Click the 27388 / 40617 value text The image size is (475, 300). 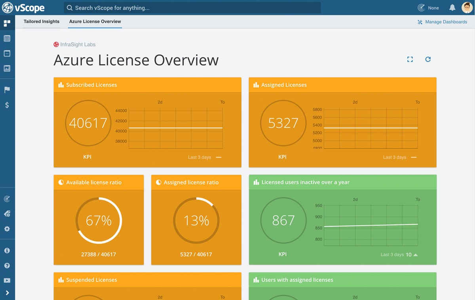click(x=99, y=254)
